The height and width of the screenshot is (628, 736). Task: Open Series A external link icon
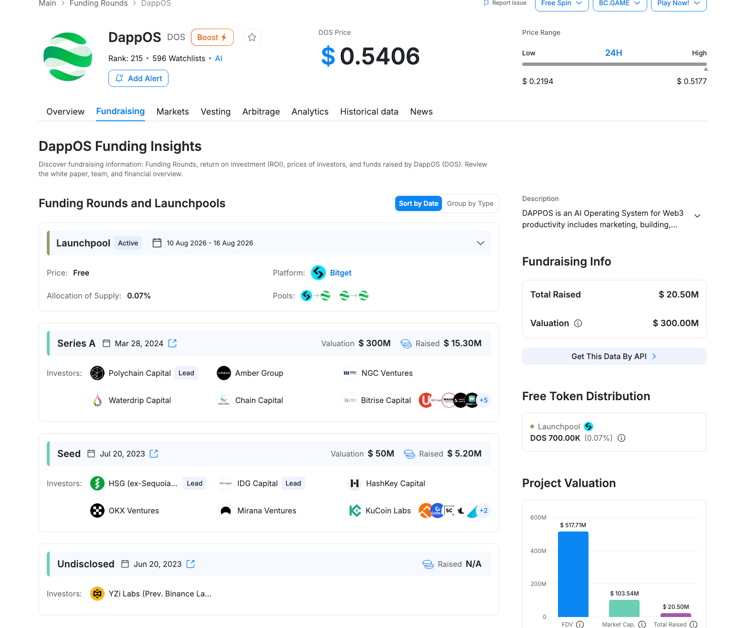[x=173, y=343]
